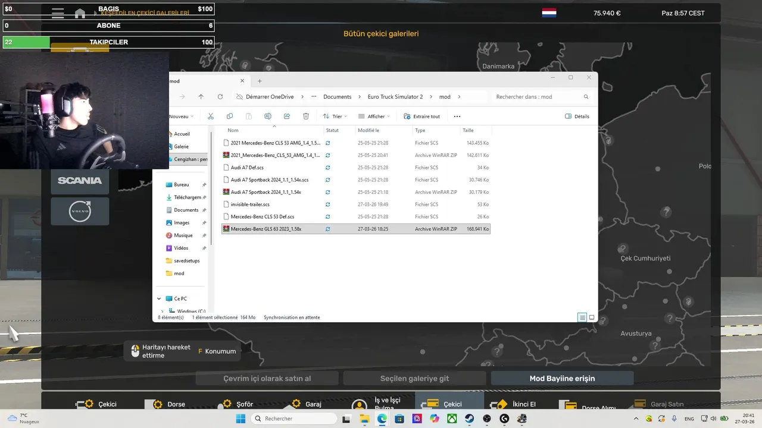
Task: Click the Windows Start button
Action: [241, 418]
